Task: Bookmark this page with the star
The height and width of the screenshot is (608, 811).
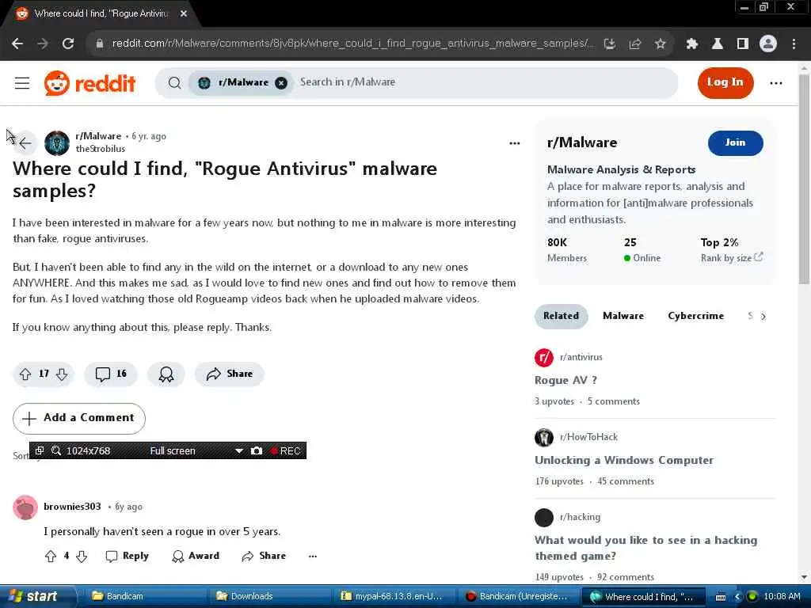Action: click(660, 44)
